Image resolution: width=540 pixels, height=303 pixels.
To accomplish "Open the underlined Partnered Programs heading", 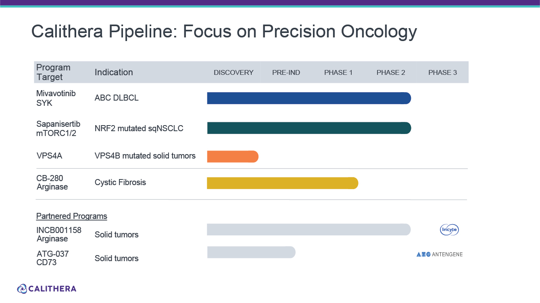I will point(72,216).
